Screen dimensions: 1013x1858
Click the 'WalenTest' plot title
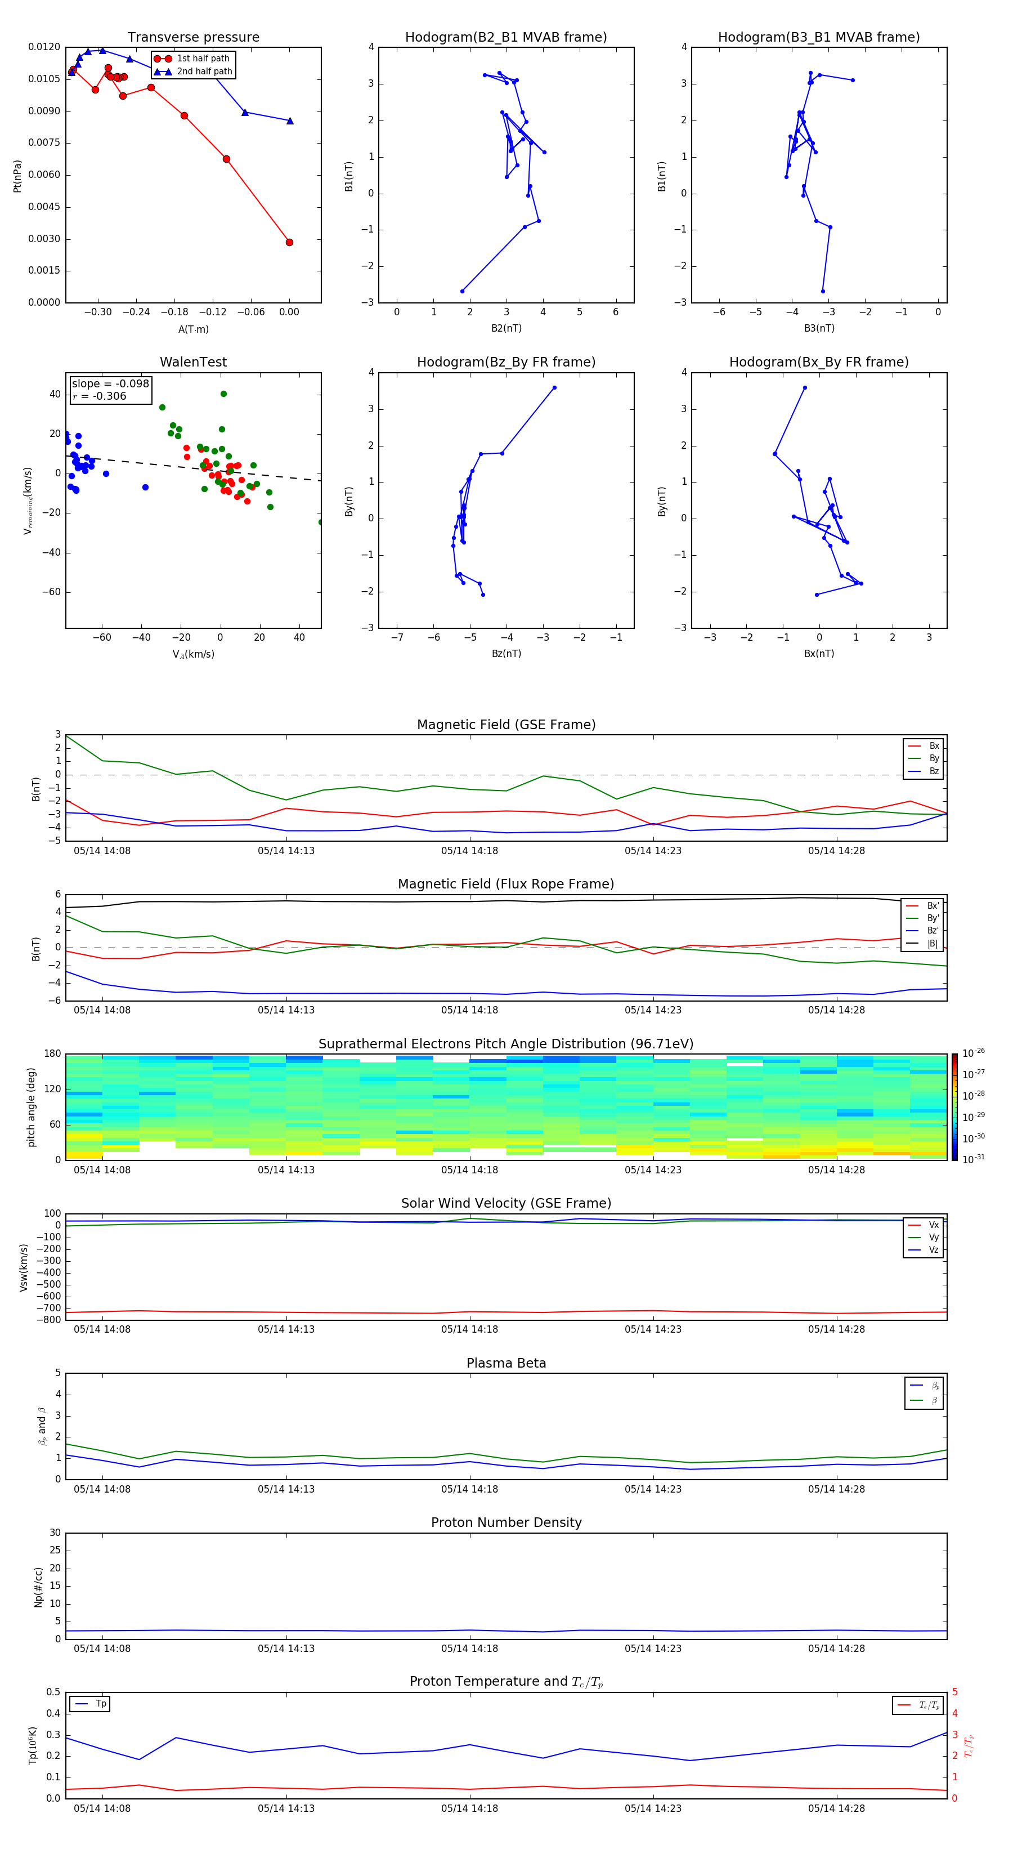193,362
